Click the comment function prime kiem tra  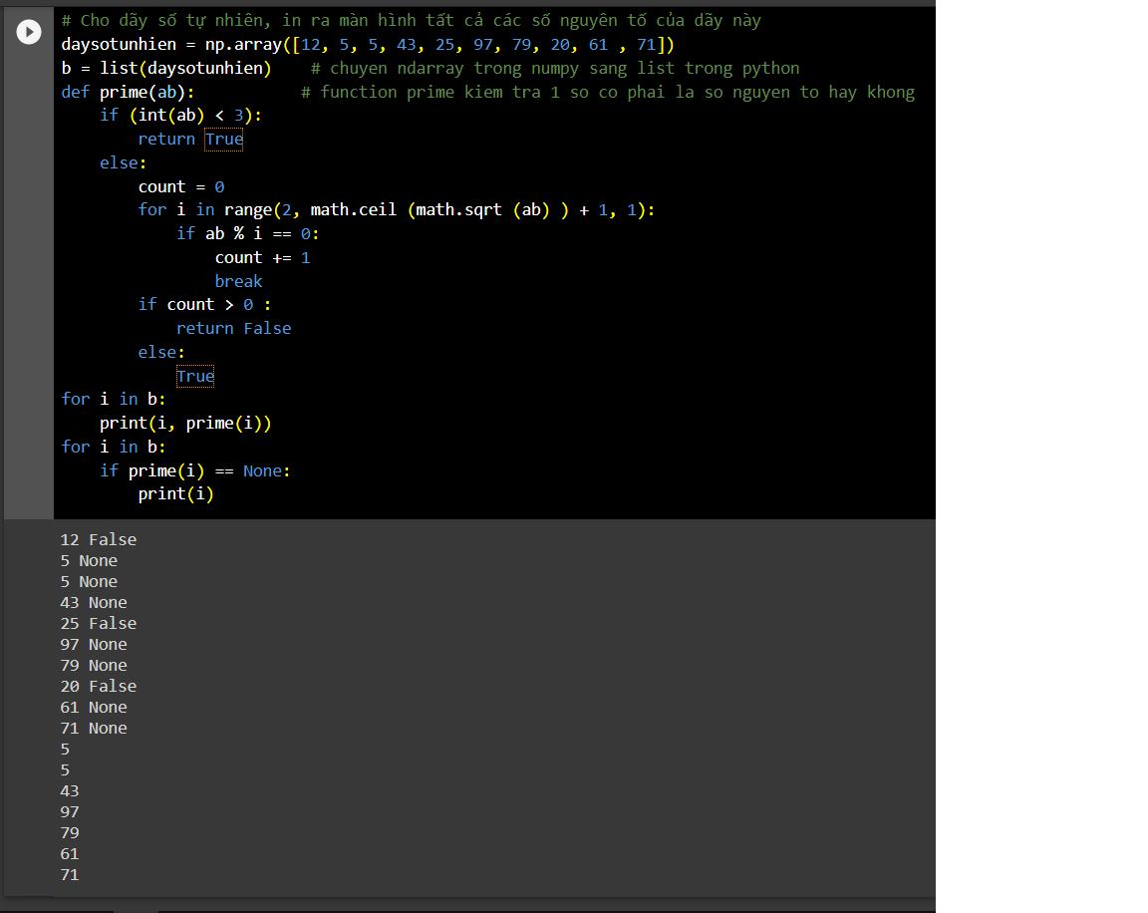click(x=608, y=93)
